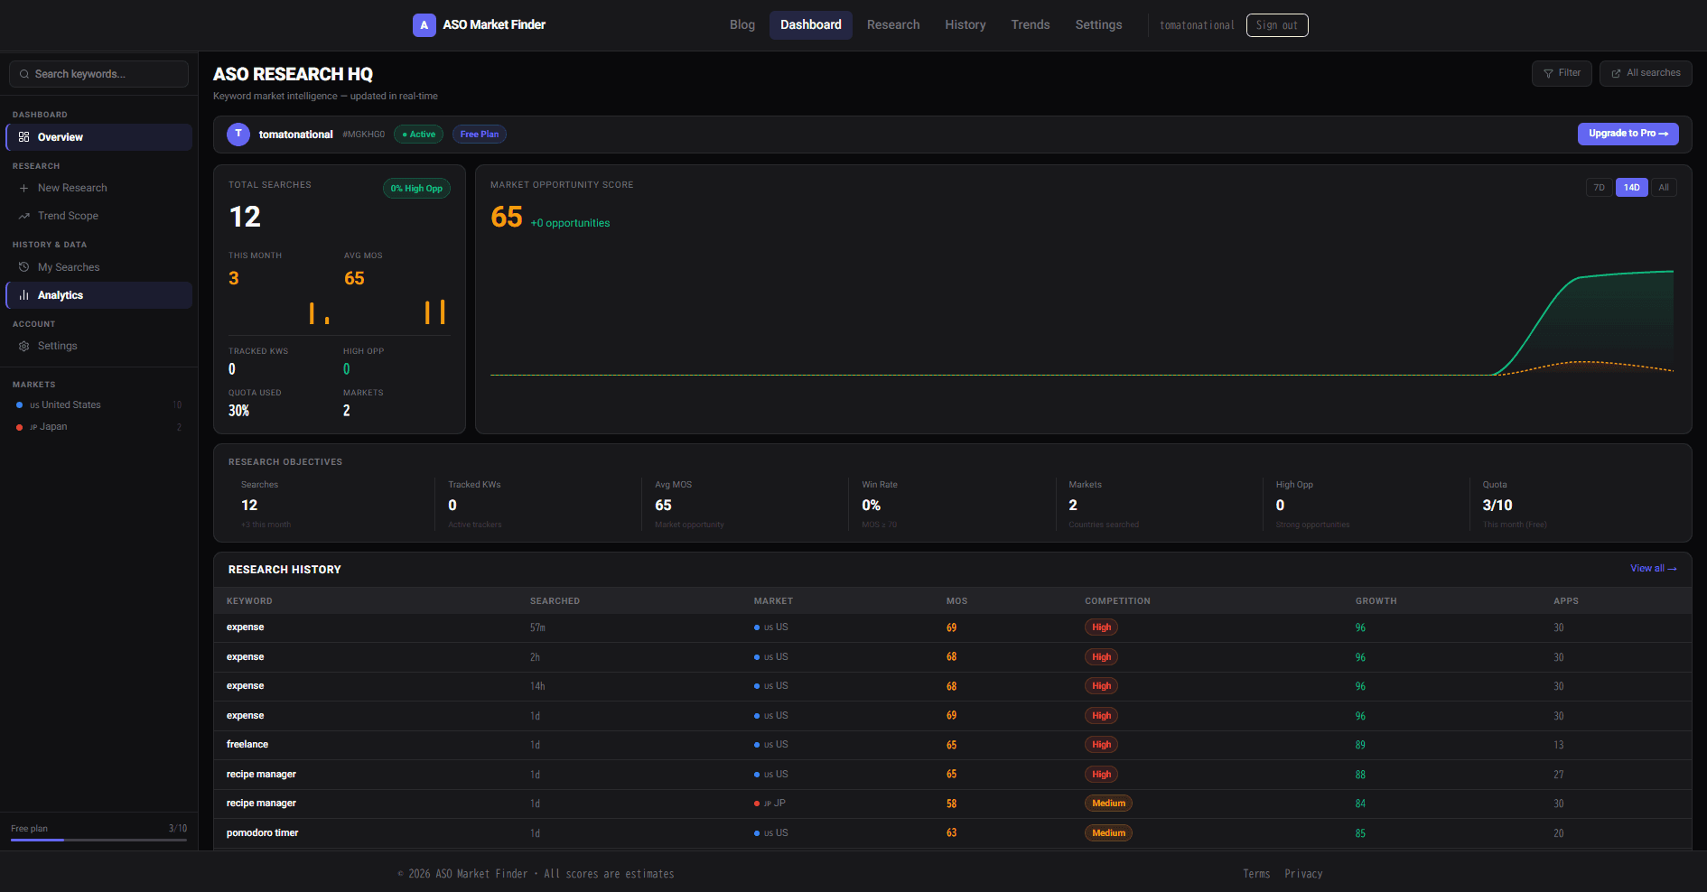The image size is (1707, 892).
Task: Open the pomodoro timer keyword row
Action: [x=952, y=833]
